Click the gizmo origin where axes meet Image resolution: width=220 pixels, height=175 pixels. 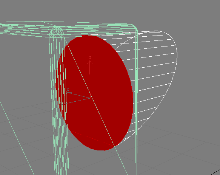tap(90, 98)
